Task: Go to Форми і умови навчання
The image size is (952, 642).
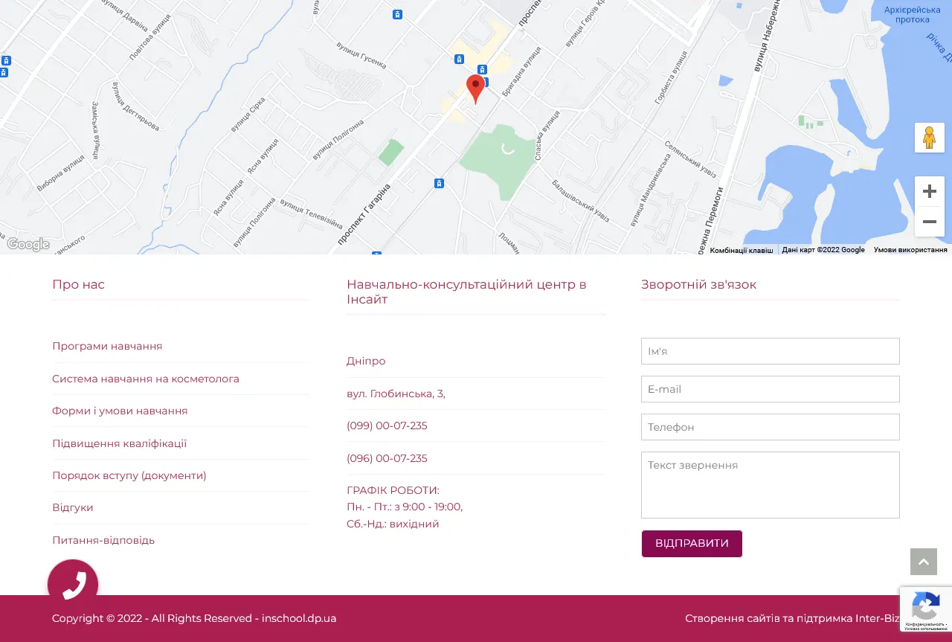Action: (x=120, y=411)
